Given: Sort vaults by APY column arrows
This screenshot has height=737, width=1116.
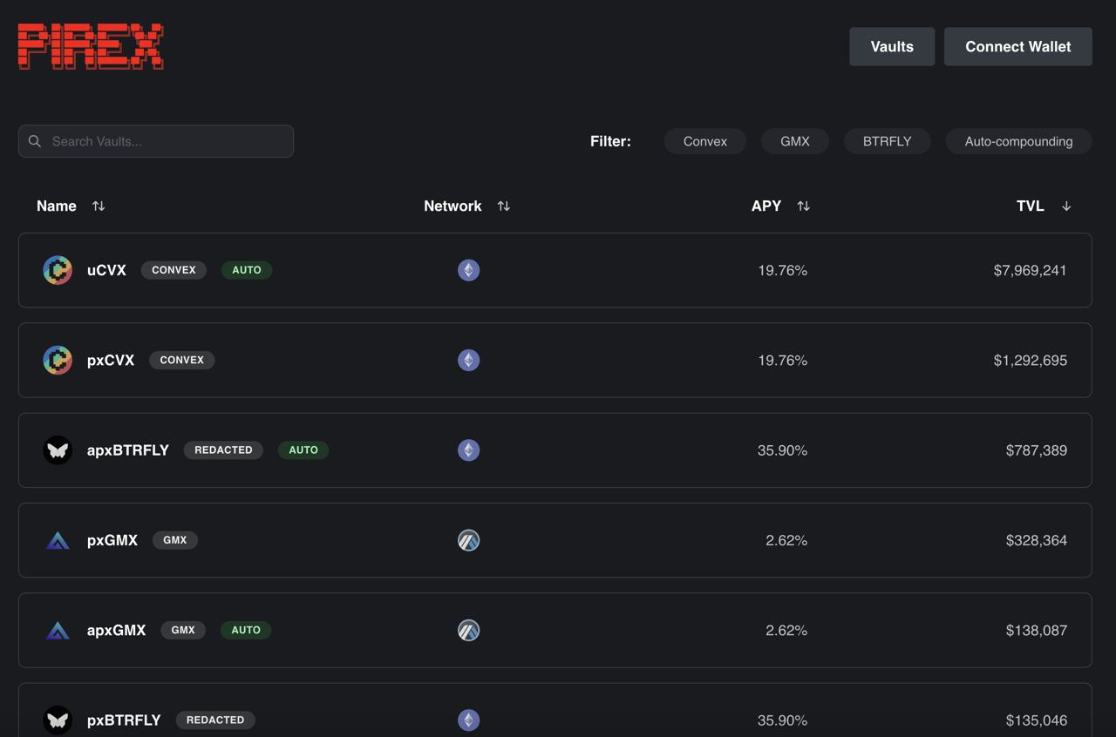Looking at the screenshot, I should click(803, 206).
